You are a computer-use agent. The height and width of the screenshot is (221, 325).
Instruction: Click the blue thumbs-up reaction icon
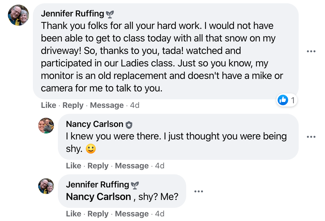tap(283, 100)
